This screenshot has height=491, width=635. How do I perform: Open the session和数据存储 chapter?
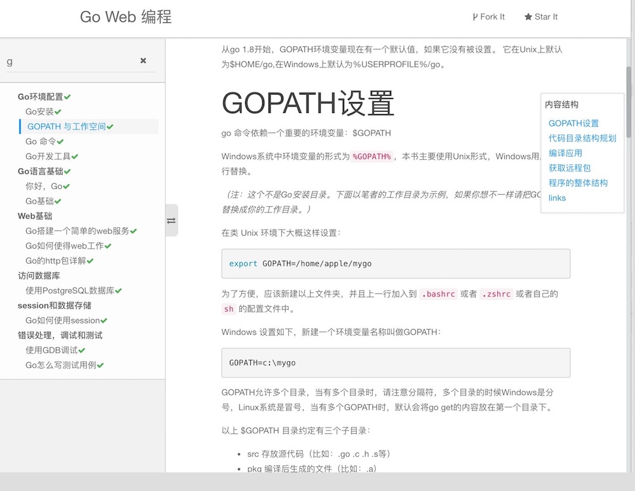click(54, 305)
